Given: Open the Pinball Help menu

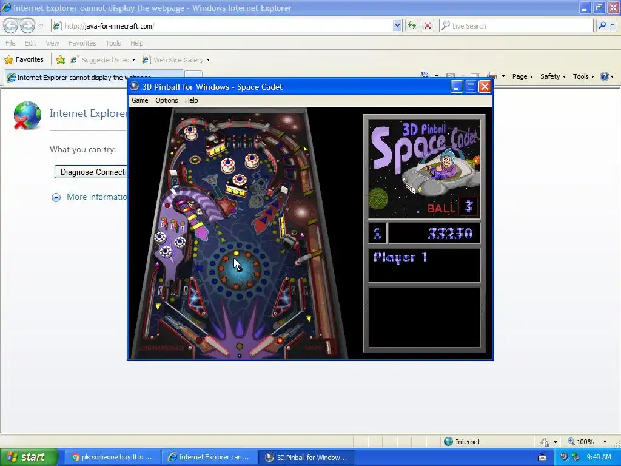Looking at the screenshot, I should pos(191,100).
